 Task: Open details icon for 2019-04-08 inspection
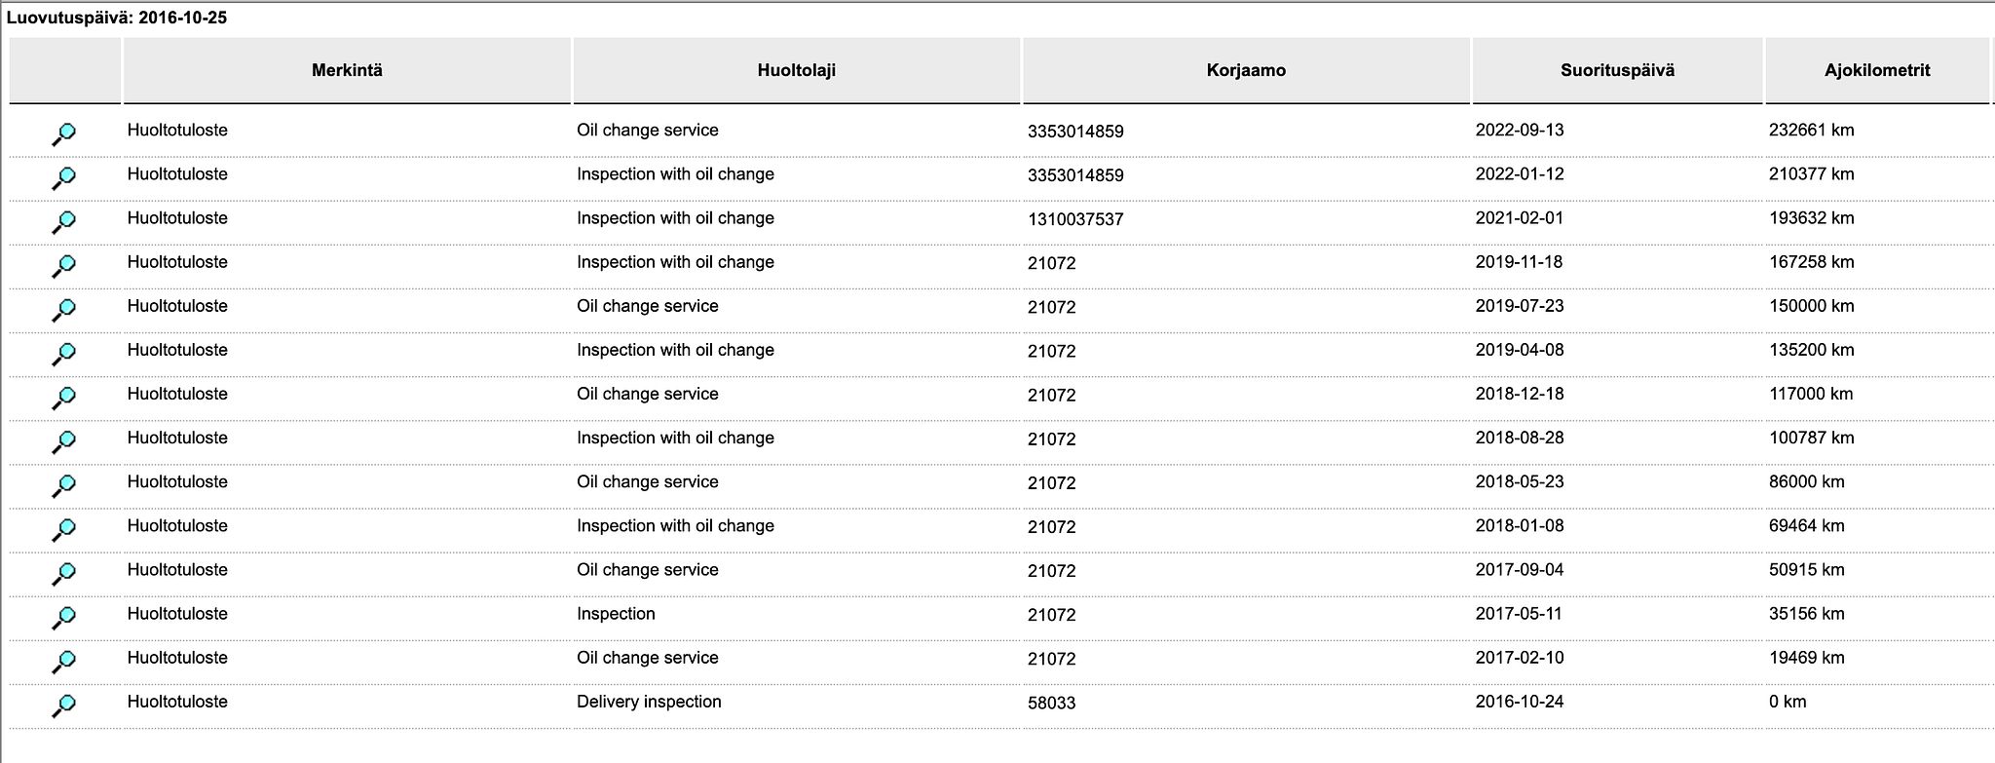coord(63,353)
